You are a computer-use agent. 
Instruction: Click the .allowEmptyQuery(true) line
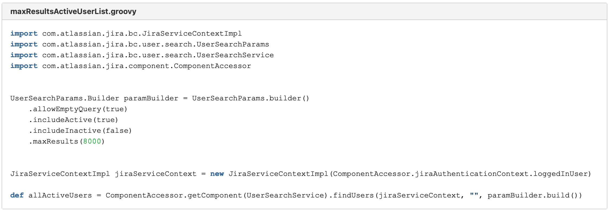point(78,109)
